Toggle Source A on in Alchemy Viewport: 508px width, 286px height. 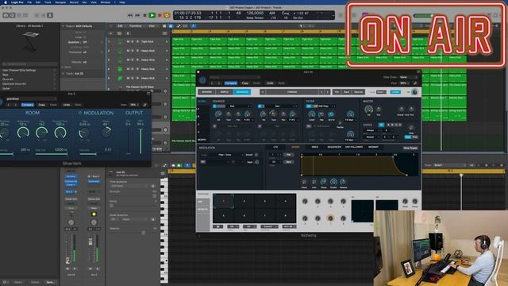214,106
